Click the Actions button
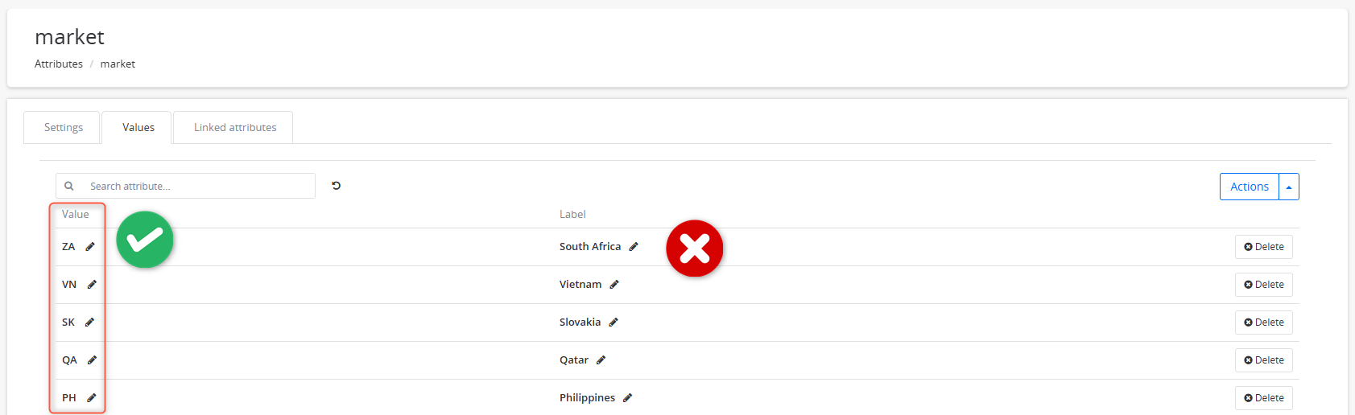 click(x=1250, y=187)
